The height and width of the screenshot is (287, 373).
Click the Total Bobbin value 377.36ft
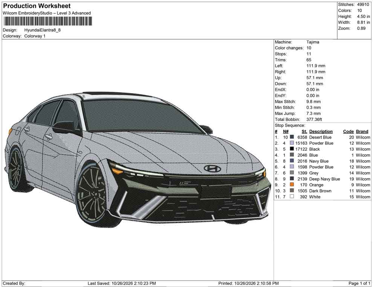314,119
